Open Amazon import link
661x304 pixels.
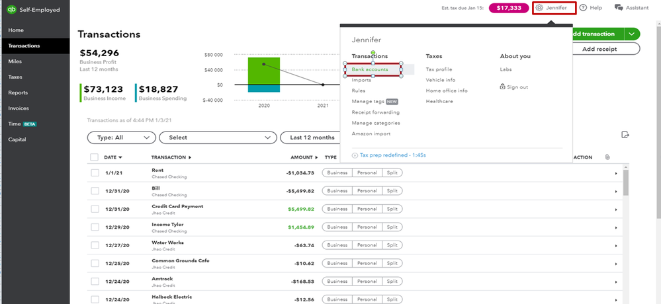[371, 134]
